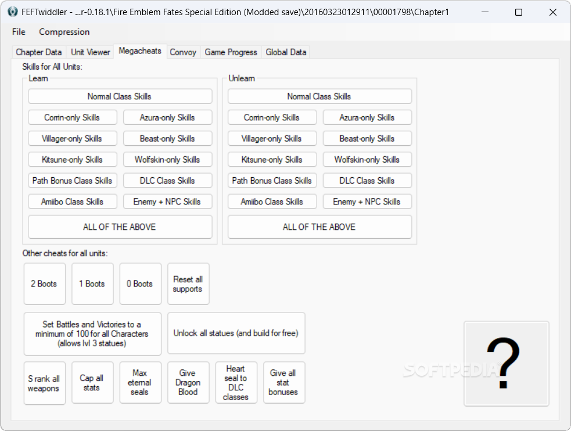Learn Wolfskin-only Skills
This screenshot has height=431, width=571.
pyautogui.click(x=167, y=160)
